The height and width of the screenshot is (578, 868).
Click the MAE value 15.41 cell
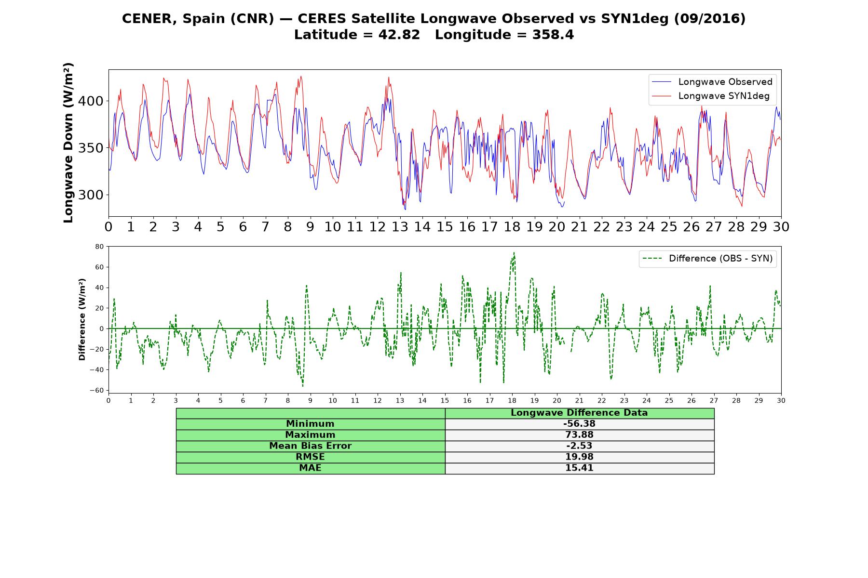click(x=579, y=468)
